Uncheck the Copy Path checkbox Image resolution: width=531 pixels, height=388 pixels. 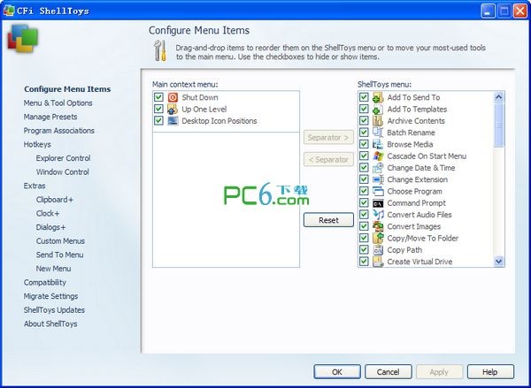(364, 250)
